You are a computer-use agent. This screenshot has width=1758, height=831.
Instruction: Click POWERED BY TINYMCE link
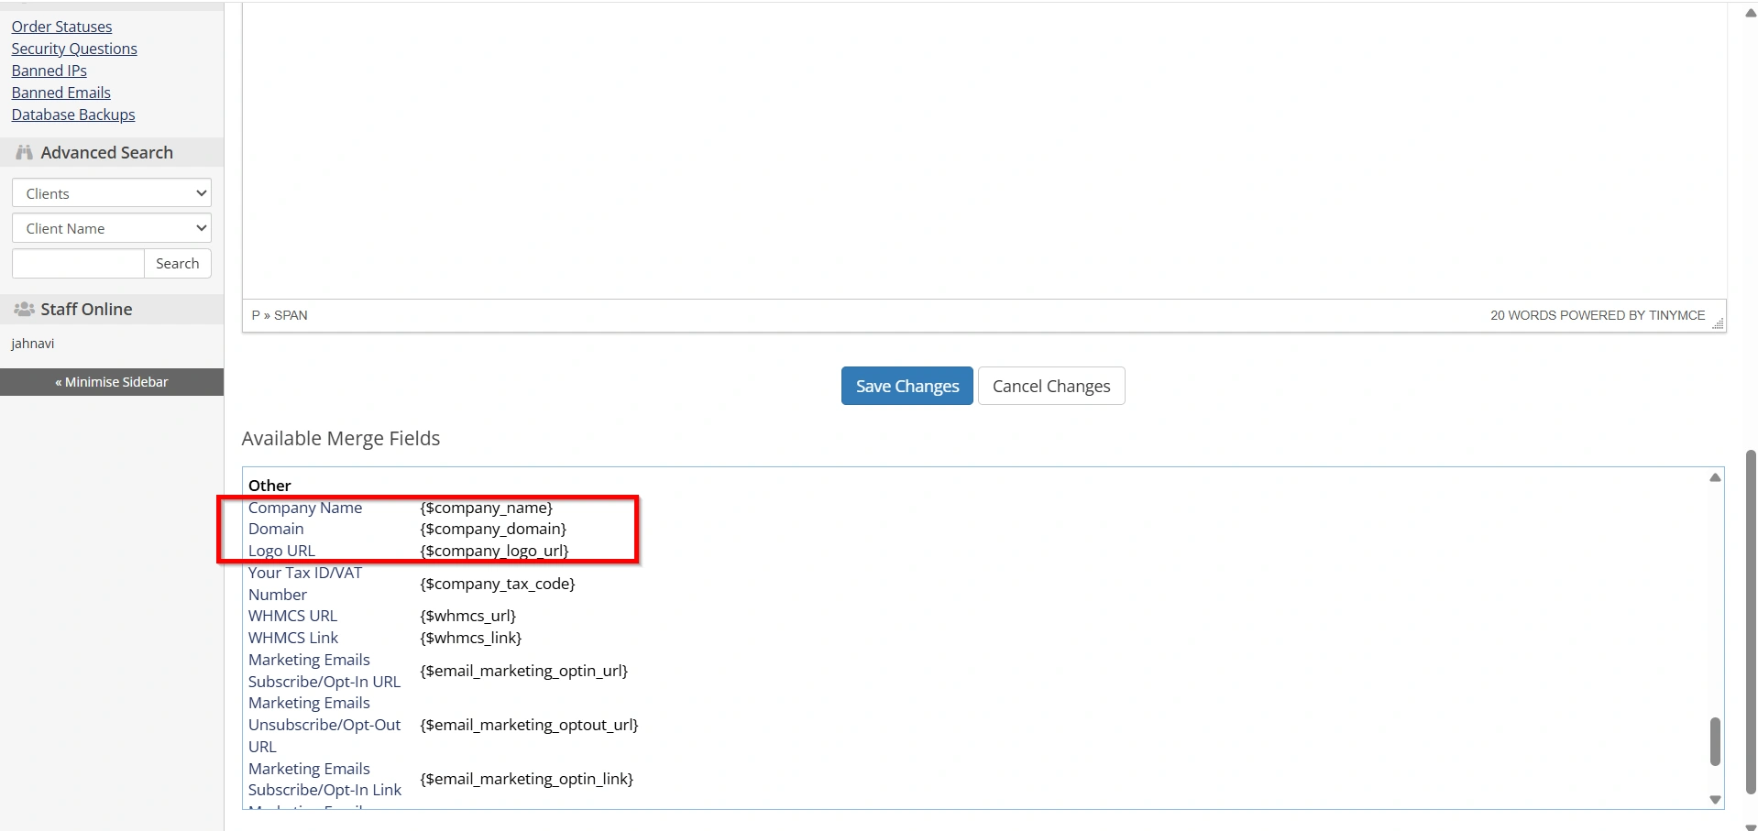point(1632,315)
